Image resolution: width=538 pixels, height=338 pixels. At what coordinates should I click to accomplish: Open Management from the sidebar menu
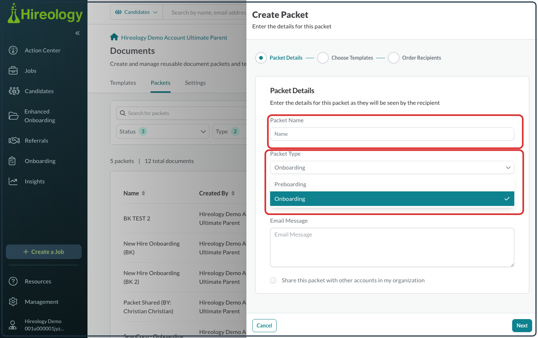[x=42, y=302]
